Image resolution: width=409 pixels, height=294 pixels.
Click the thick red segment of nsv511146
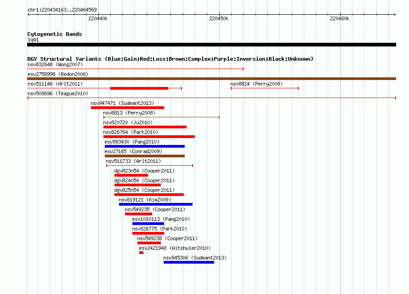[x=139, y=88]
